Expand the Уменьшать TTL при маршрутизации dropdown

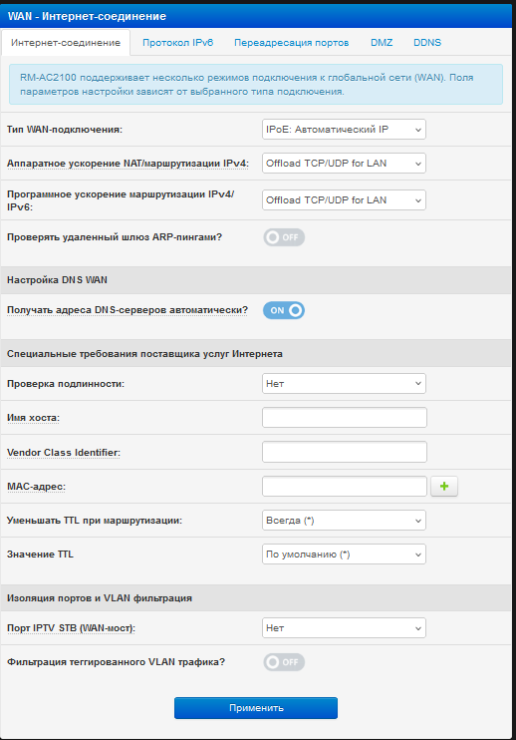coord(344,521)
